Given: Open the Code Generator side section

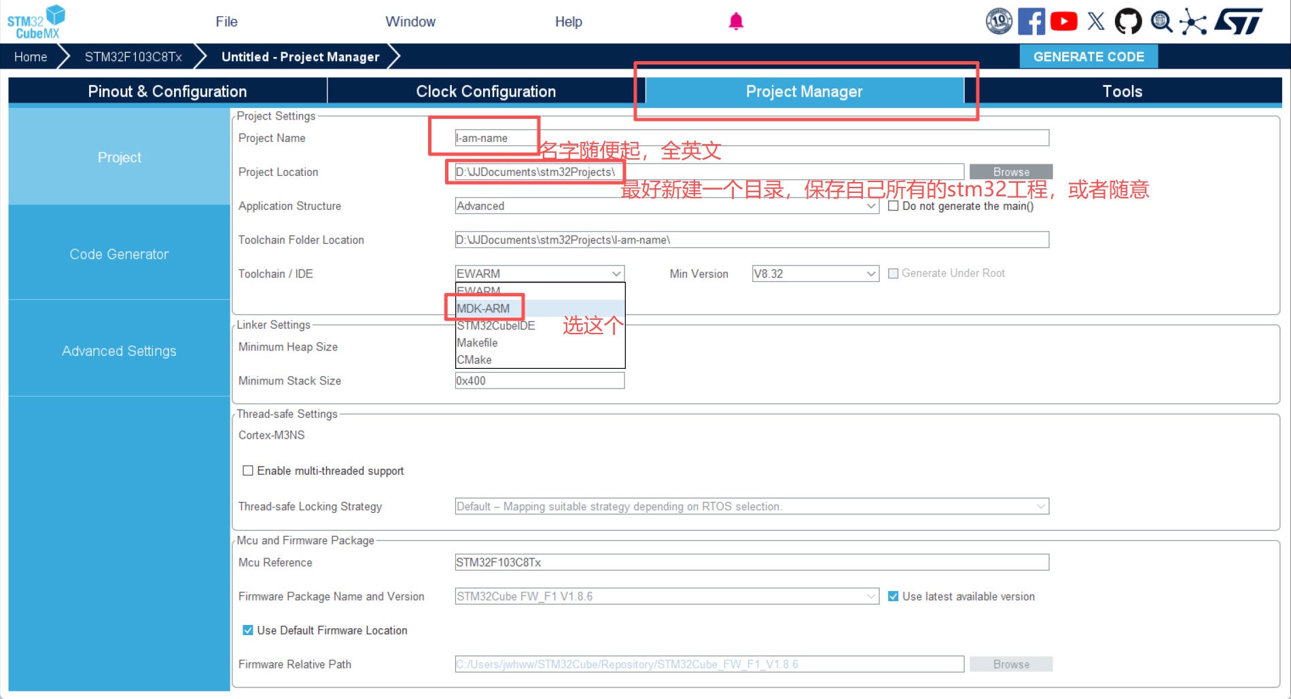Looking at the screenshot, I should coord(120,254).
